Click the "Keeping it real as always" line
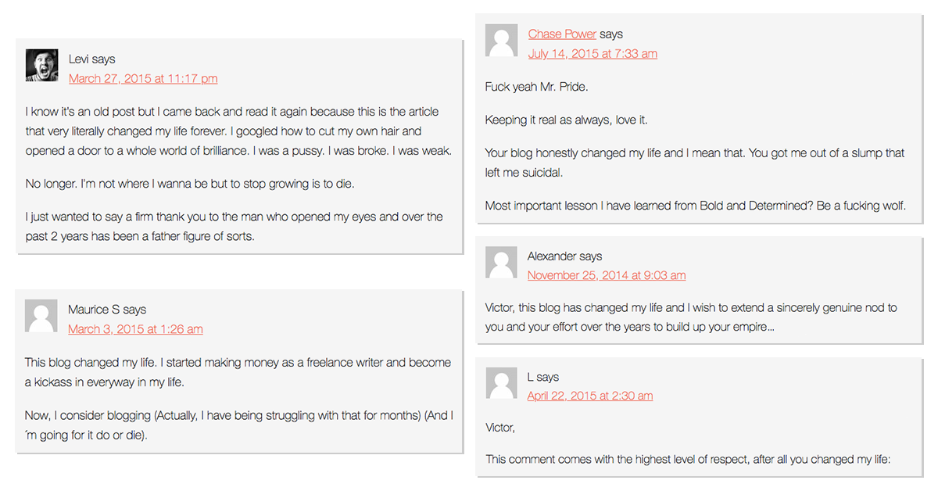 pyautogui.click(x=566, y=120)
